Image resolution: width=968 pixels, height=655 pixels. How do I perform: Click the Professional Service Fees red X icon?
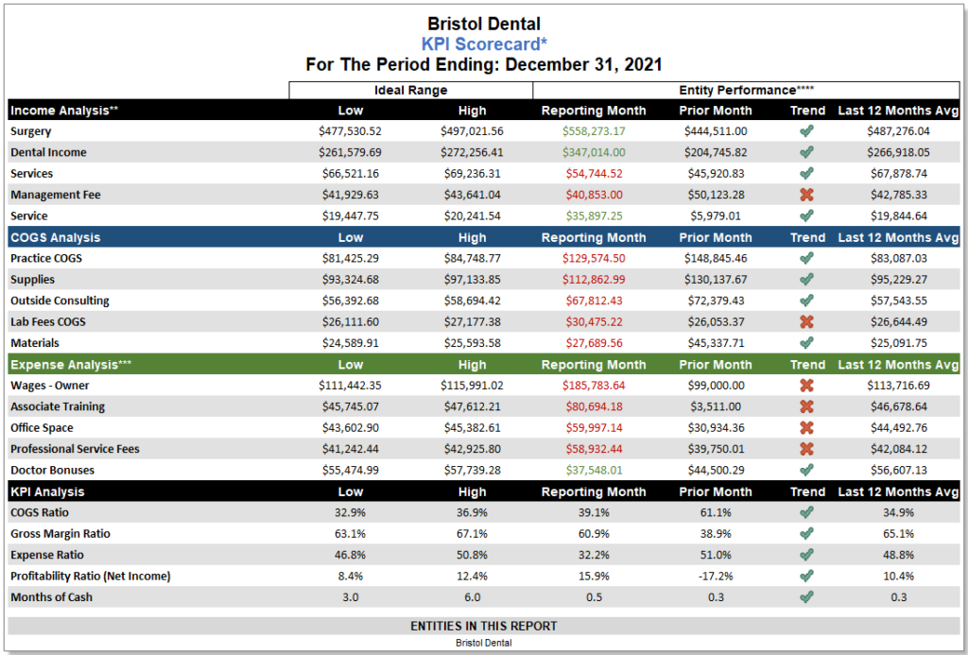tap(806, 449)
